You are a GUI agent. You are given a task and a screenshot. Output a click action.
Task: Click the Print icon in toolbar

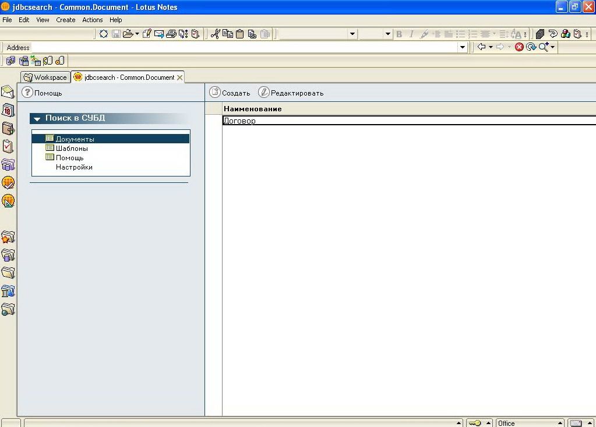(171, 34)
